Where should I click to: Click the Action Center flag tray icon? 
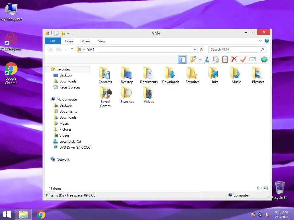(x=253, y=214)
